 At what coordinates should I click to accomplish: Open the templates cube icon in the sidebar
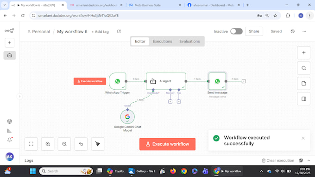coord(9,122)
